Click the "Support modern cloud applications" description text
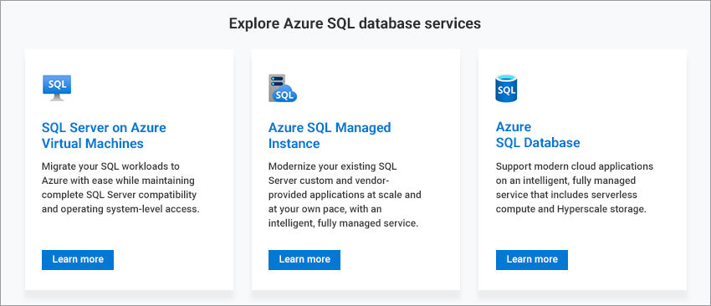Screen dimensions: 711x306 575,187
